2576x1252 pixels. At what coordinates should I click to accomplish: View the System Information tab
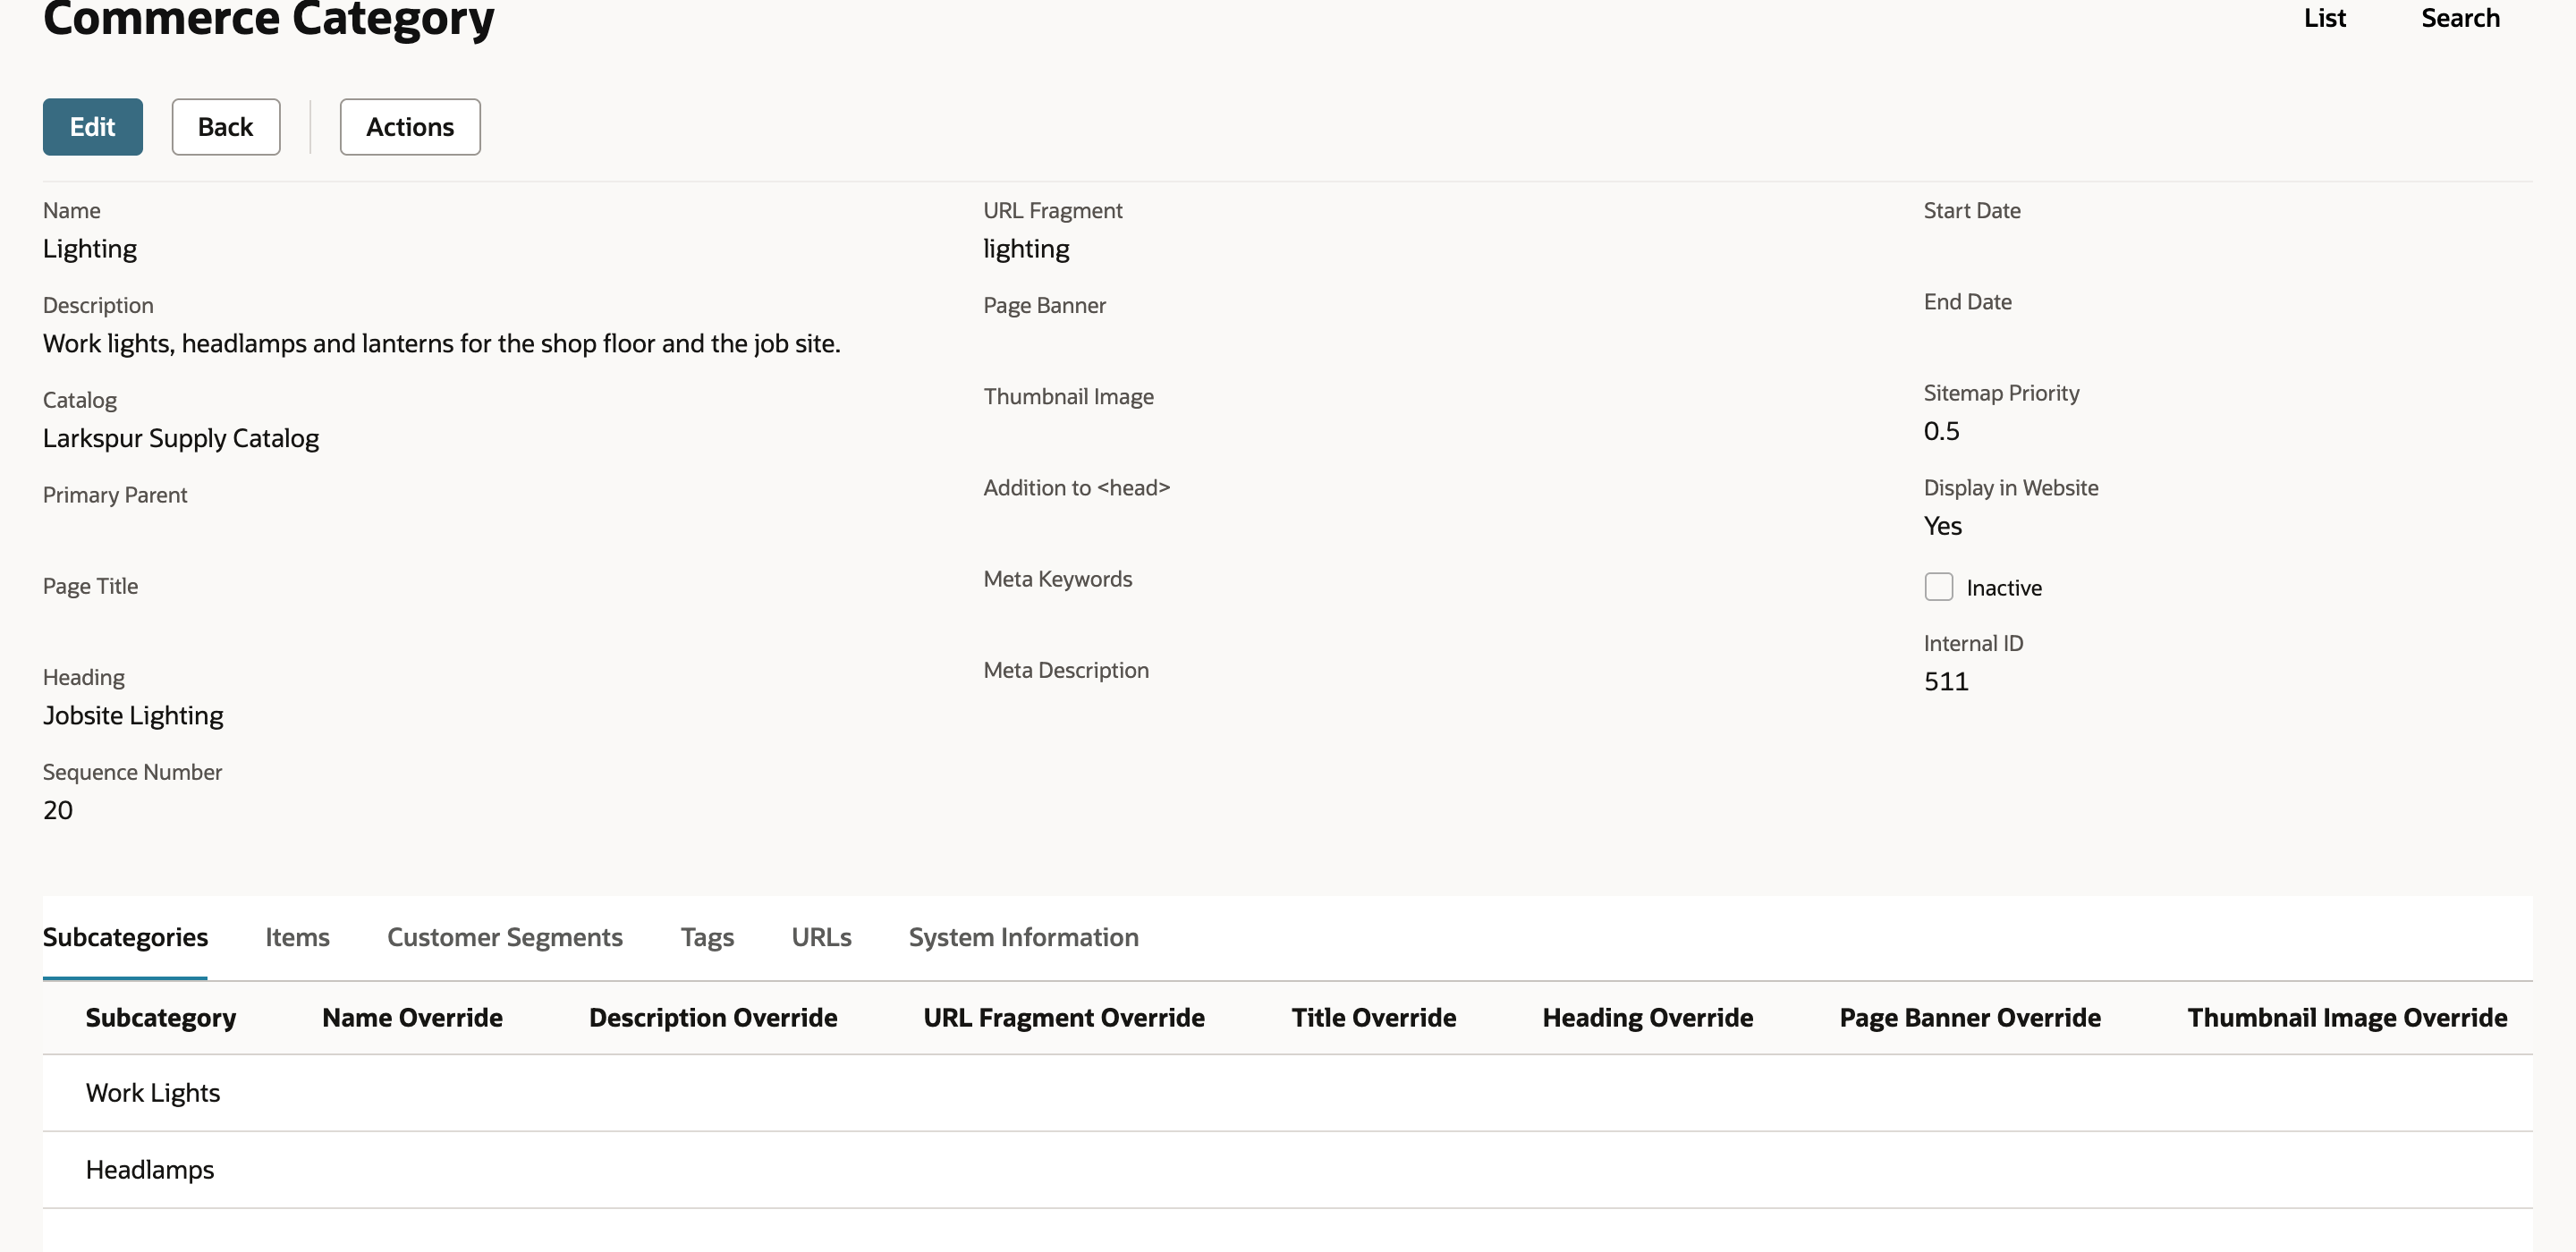point(1023,937)
